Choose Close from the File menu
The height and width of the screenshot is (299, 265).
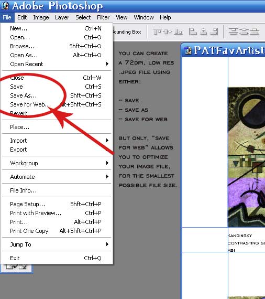[x=57, y=78]
